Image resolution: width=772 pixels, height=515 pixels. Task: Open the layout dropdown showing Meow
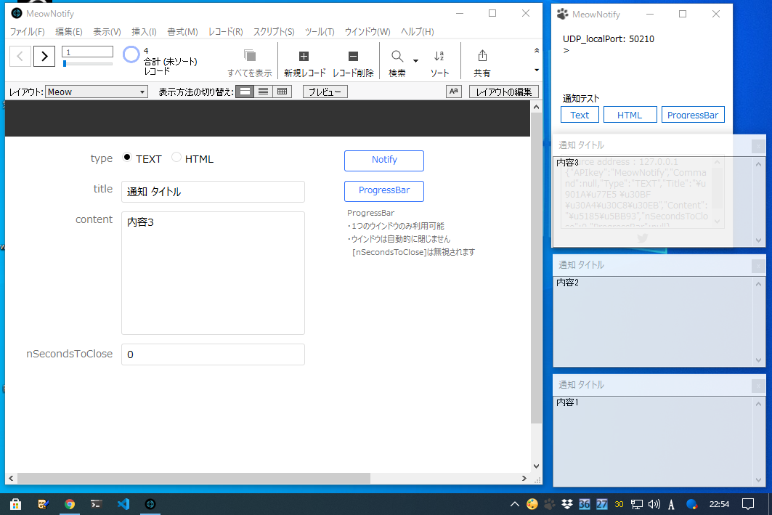pos(97,92)
